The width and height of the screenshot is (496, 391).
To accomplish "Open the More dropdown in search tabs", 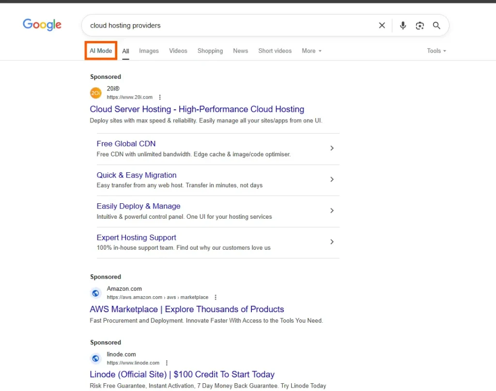I will click(311, 51).
